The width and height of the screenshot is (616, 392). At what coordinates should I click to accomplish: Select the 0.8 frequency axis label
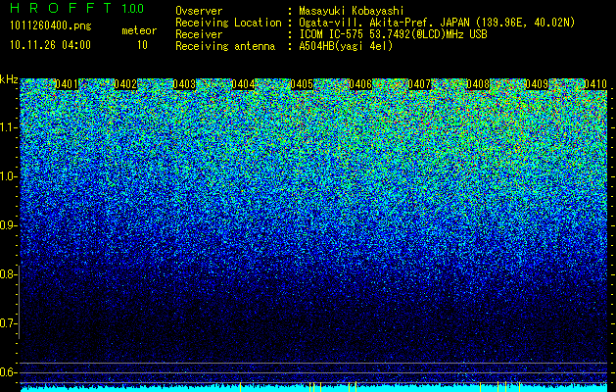coord(7,274)
